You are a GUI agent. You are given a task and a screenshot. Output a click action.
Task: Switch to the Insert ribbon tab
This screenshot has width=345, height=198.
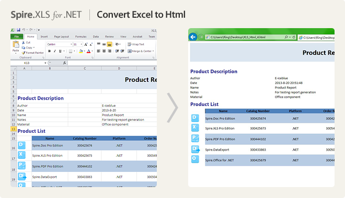point(44,36)
